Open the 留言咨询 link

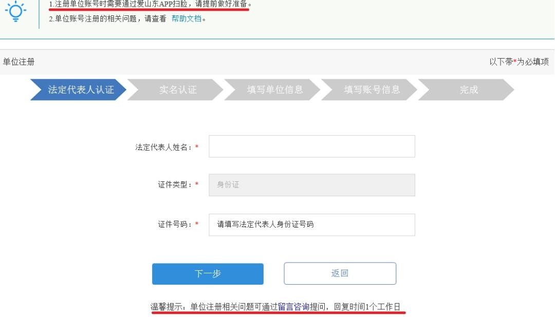pos(293,307)
